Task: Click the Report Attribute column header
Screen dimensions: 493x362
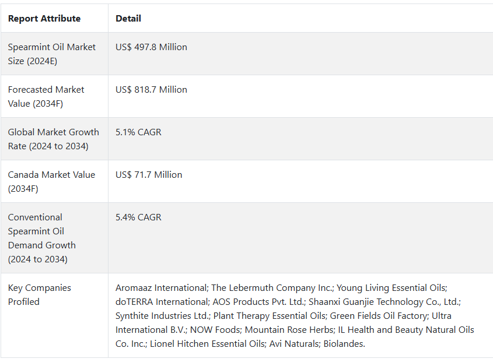Action: pos(44,19)
